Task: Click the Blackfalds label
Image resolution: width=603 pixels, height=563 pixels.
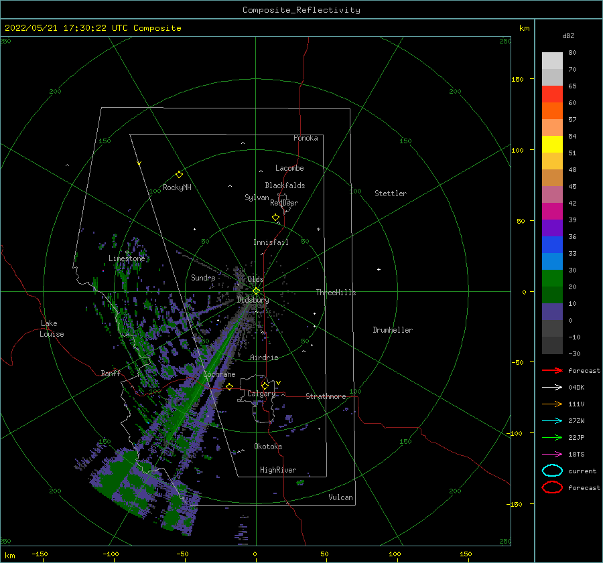Action: [285, 185]
